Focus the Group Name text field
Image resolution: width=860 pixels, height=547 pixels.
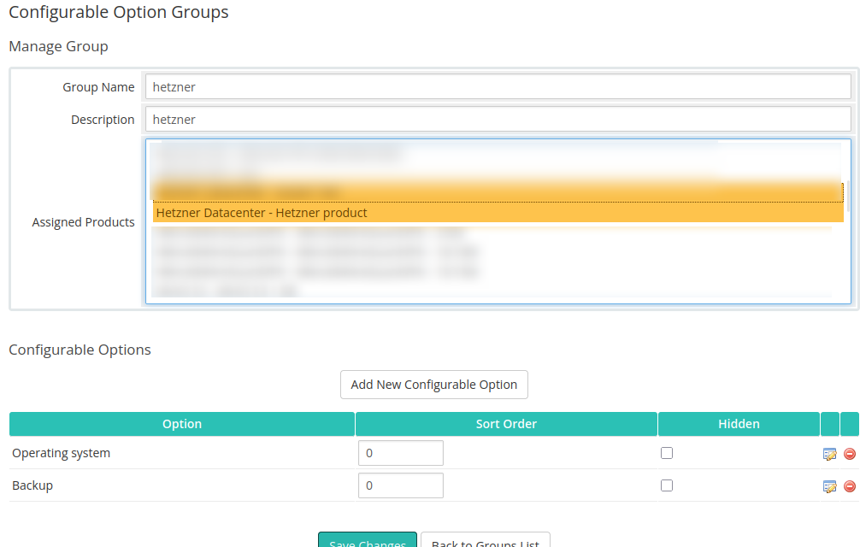[x=498, y=86]
